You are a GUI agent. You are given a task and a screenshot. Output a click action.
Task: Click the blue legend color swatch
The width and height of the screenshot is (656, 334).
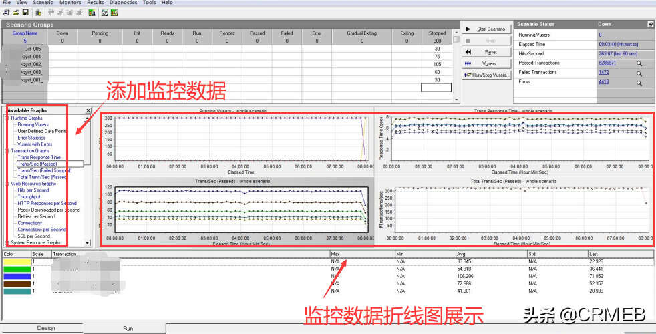[17, 277]
